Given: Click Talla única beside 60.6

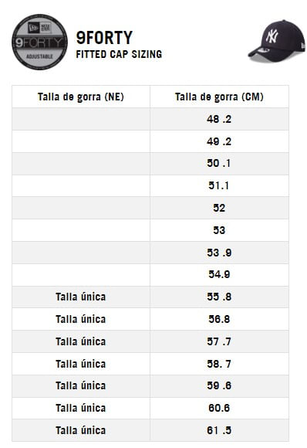Looking at the screenshot, I should [x=81, y=408].
